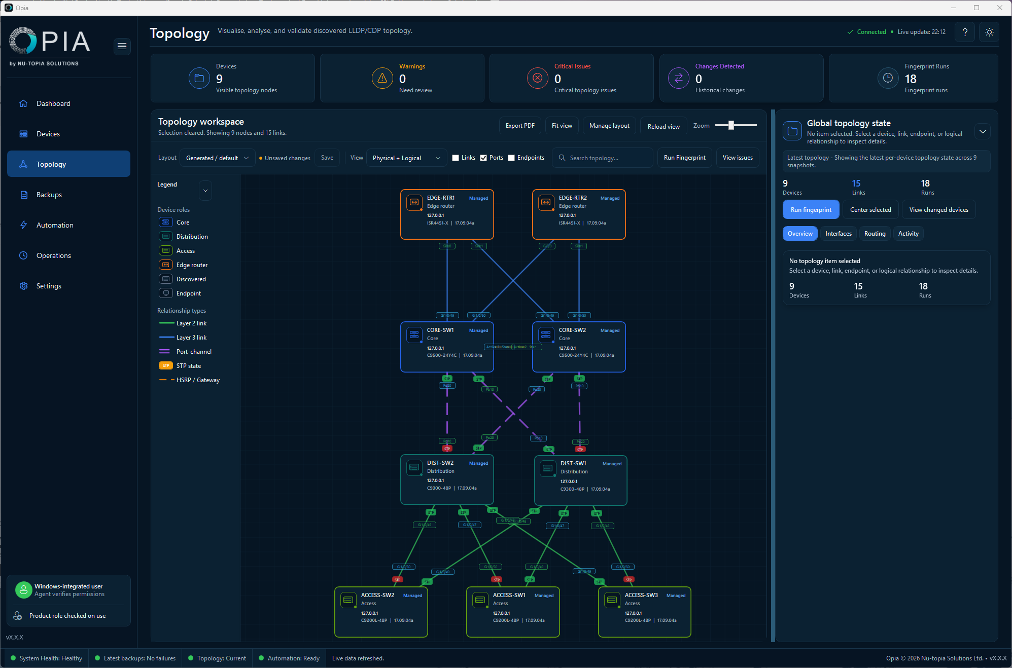Screen dimensions: 1012x668
Task: Click the Reload view button
Action: click(x=664, y=126)
